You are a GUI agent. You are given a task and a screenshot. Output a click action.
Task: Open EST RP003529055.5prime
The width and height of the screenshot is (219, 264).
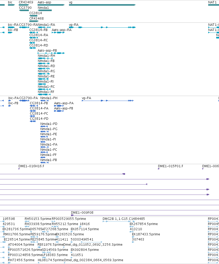69,219
